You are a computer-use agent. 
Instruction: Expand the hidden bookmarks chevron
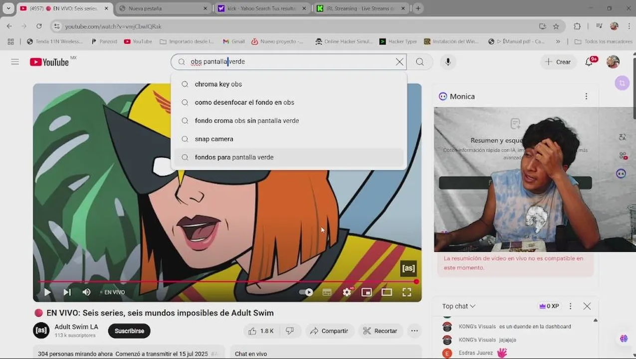point(558,41)
